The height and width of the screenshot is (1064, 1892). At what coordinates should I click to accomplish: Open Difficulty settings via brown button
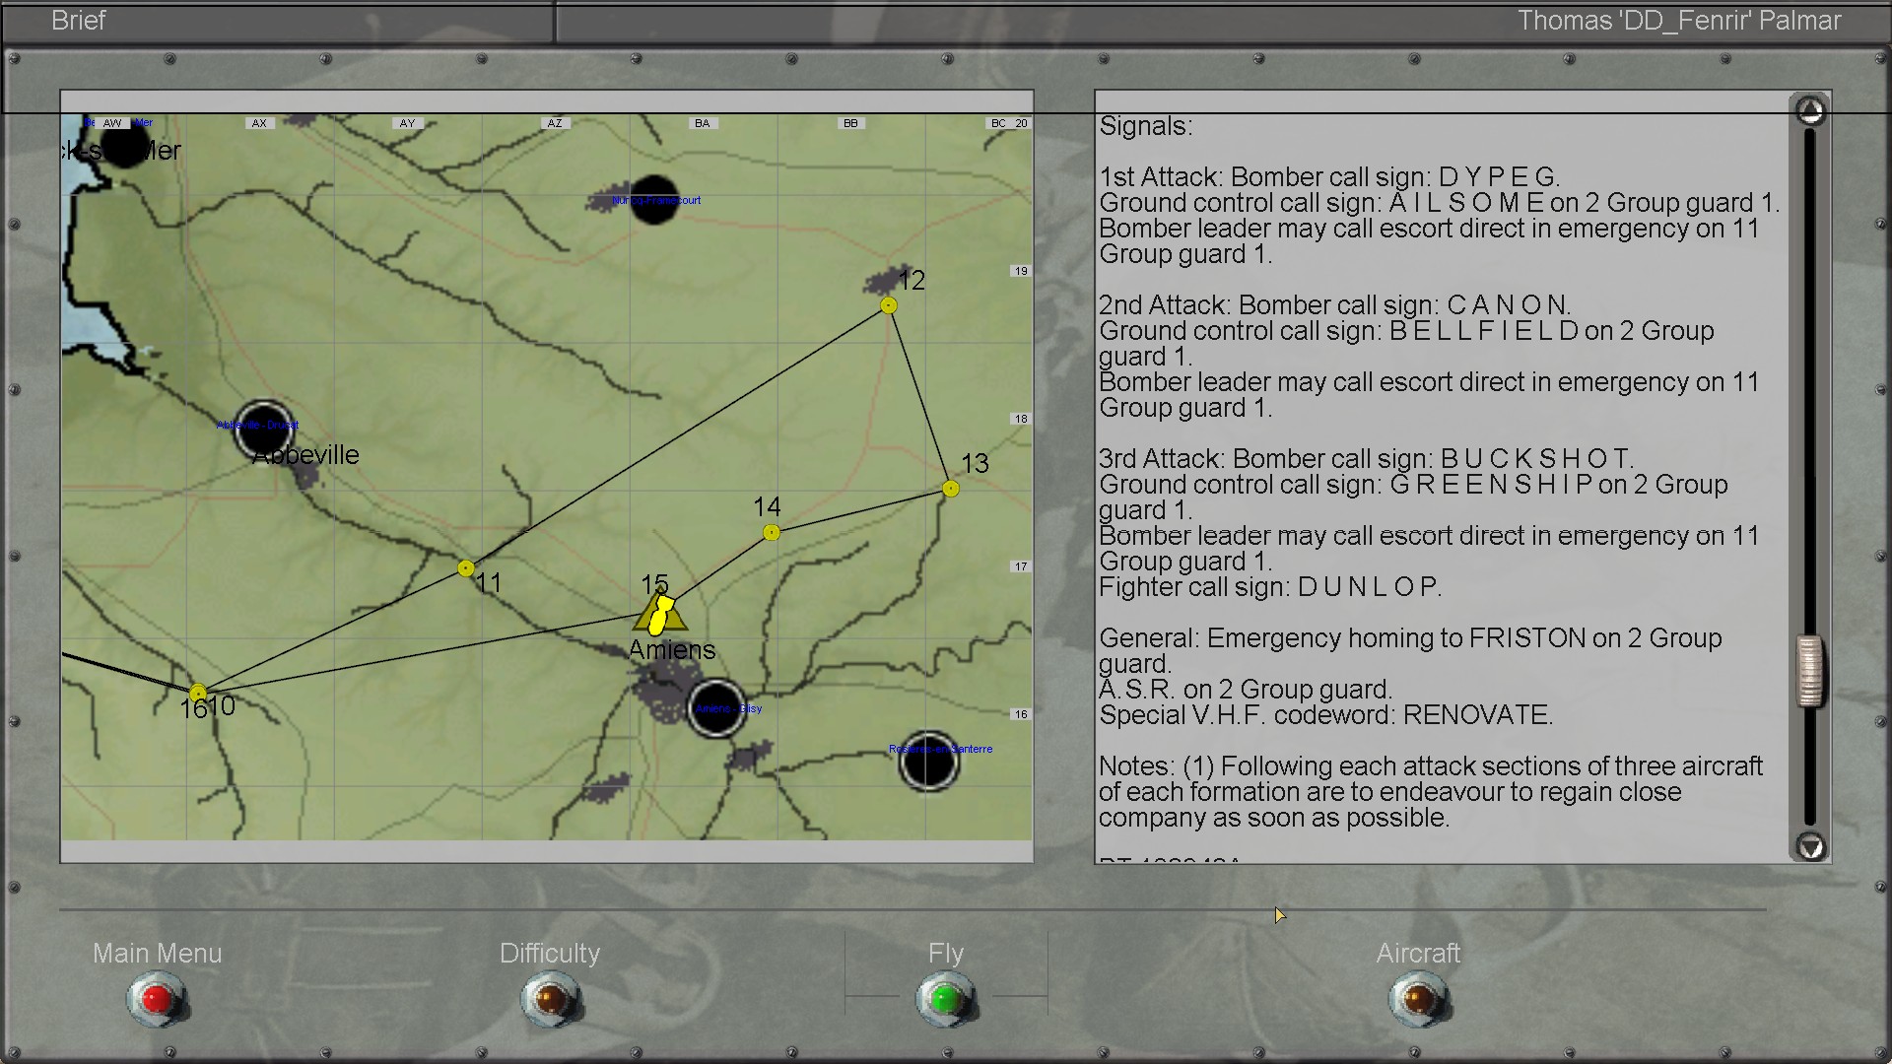coord(551,999)
